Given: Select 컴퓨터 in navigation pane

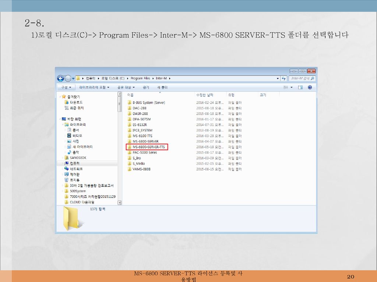Looking at the screenshot, I should [x=74, y=163].
